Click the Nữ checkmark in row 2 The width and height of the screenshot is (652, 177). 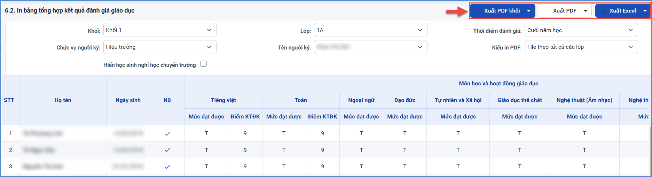(167, 150)
